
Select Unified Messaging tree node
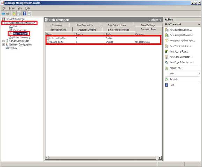pyautogui.click(x=22, y=37)
